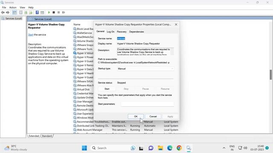Switch to the Standard view tab
Image resolution: width=273 pixels, height=153 pixels.
(46, 136)
